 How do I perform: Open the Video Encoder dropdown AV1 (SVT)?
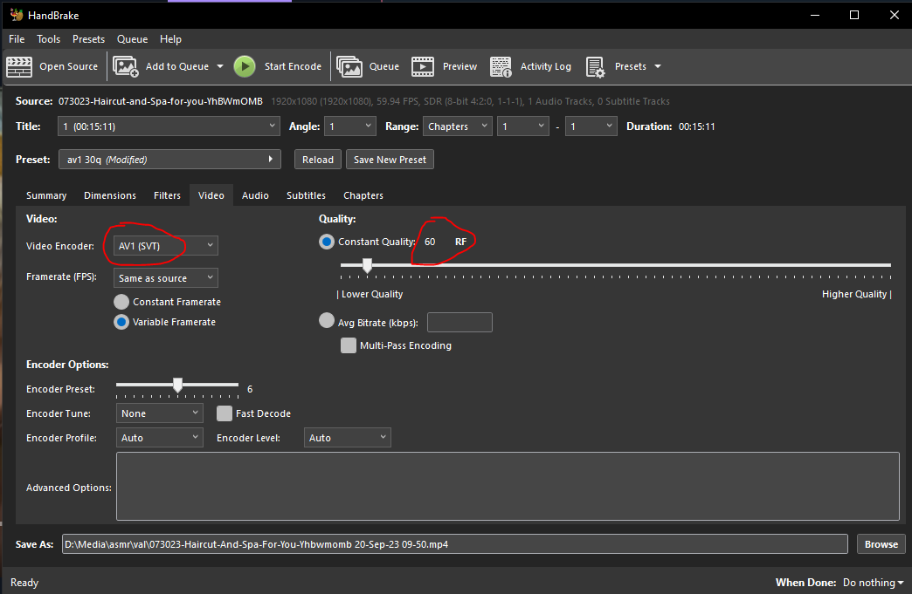pos(166,246)
